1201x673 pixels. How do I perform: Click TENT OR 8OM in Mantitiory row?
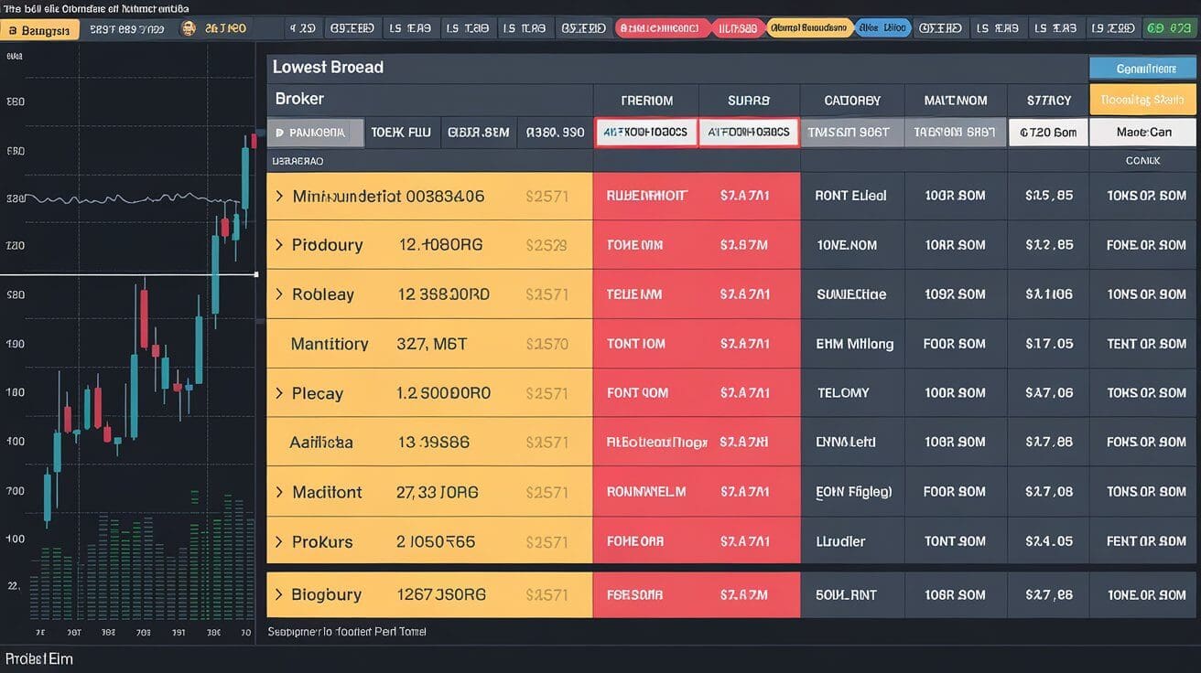coord(1146,344)
